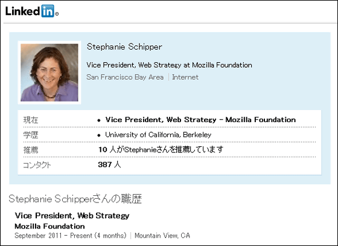The height and width of the screenshot is (246, 338).
Task: Open current position Vice President, Web Strategy – Mozilla Foundation
Action: click(x=200, y=120)
